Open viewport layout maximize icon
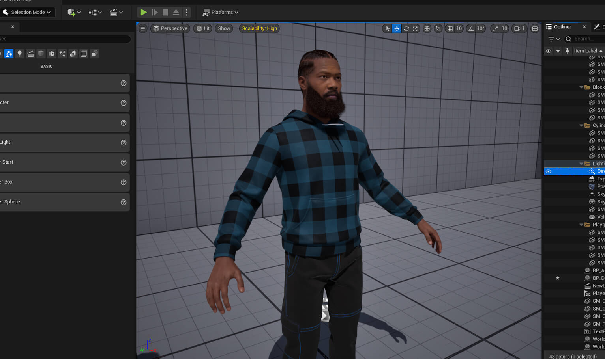The width and height of the screenshot is (605, 359). tap(535, 28)
